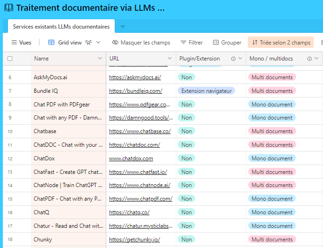Click the Triée selon 2 champs button

pyautogui.click(x=281, y=42)
